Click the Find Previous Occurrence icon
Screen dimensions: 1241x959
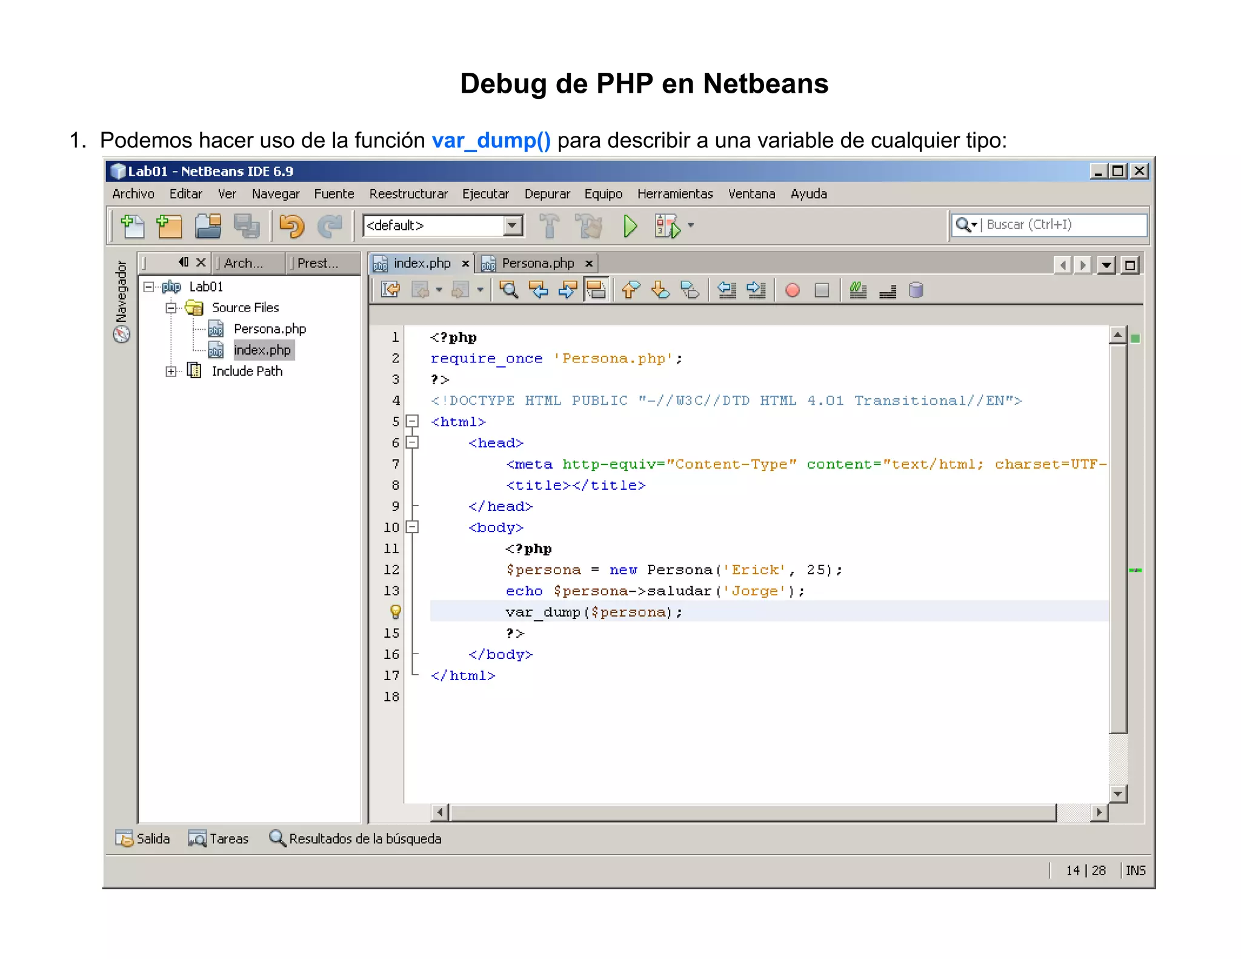coord(538,290)
